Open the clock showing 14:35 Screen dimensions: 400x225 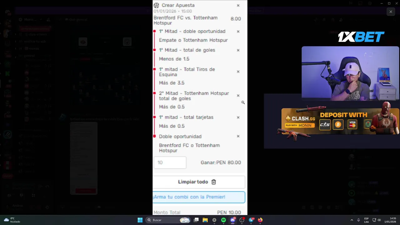[390, 220]
